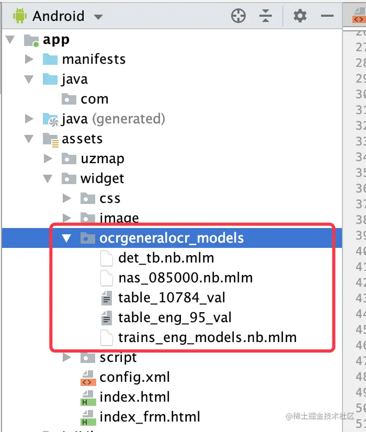Click the assets folder icon
The width and height of the screenshot is (366, 432).
click(x=50, y=139)
